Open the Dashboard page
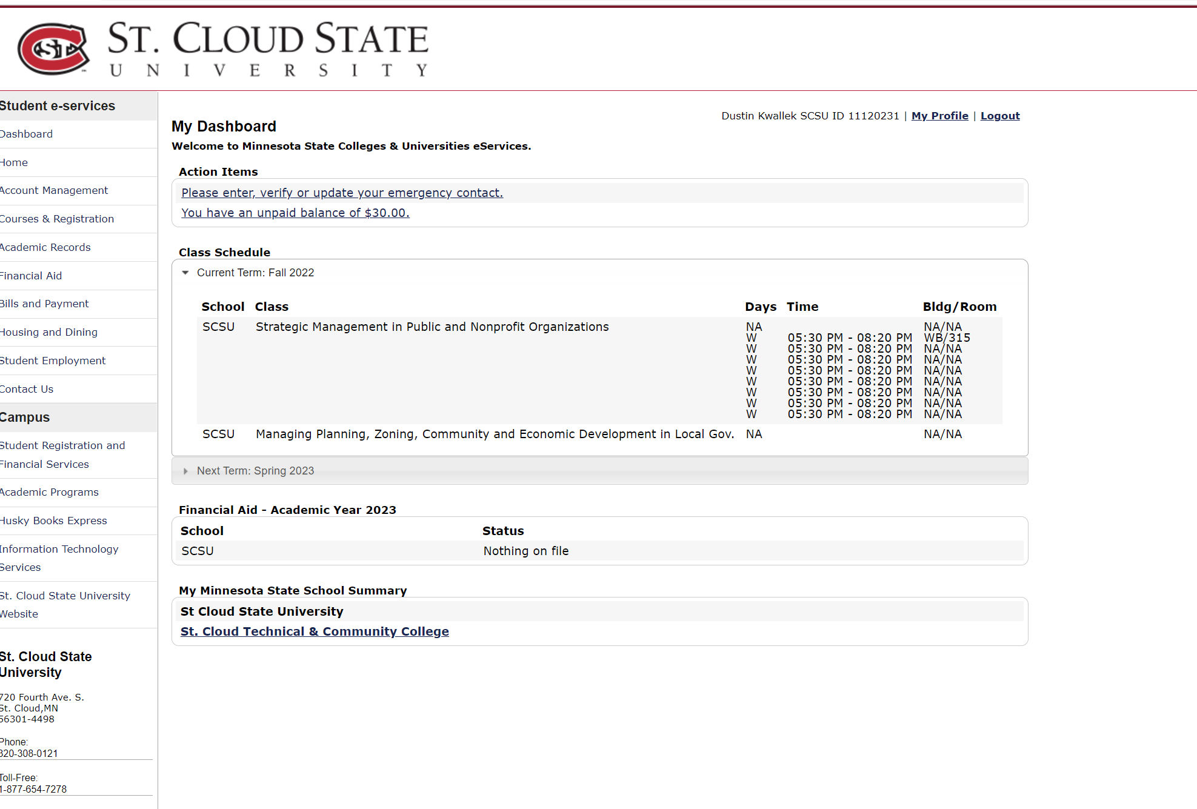The height and width of the screenshot is (809, 1197). tap(26, 134)
